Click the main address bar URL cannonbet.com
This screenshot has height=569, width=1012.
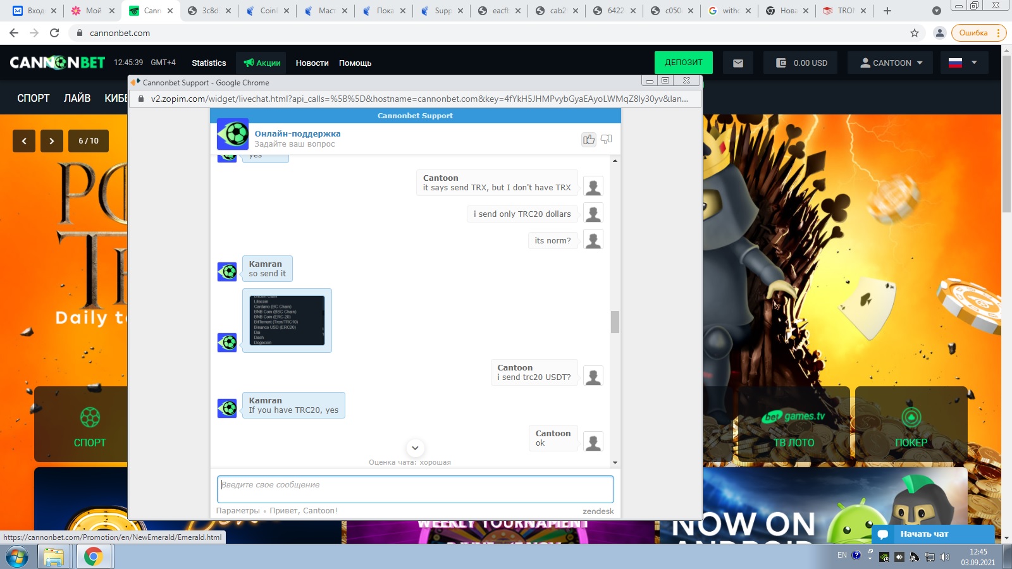point(120,33)
